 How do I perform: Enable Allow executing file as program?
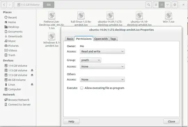click(82, 88)
